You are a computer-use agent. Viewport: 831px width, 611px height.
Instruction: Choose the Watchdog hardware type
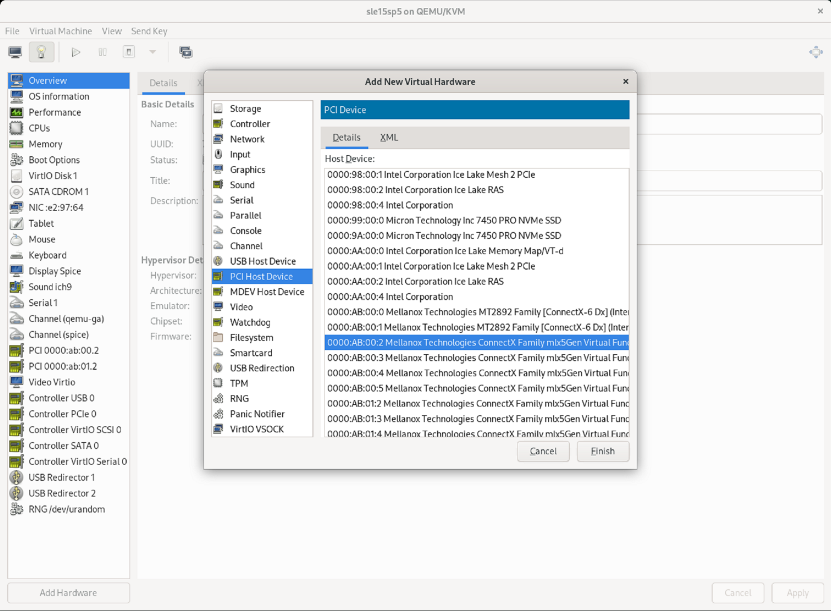tap(250, 322)
